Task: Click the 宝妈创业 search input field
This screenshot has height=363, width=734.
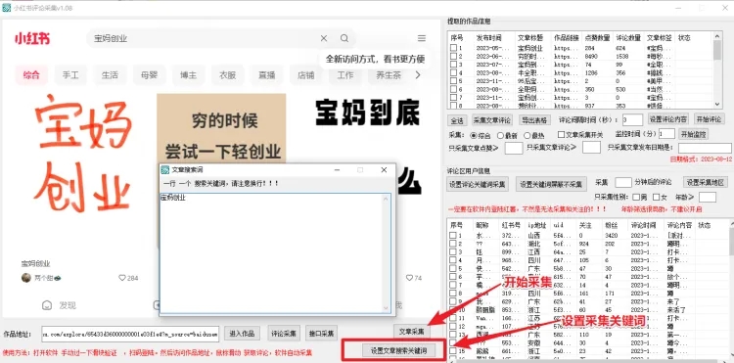Action: click(205, 38)
